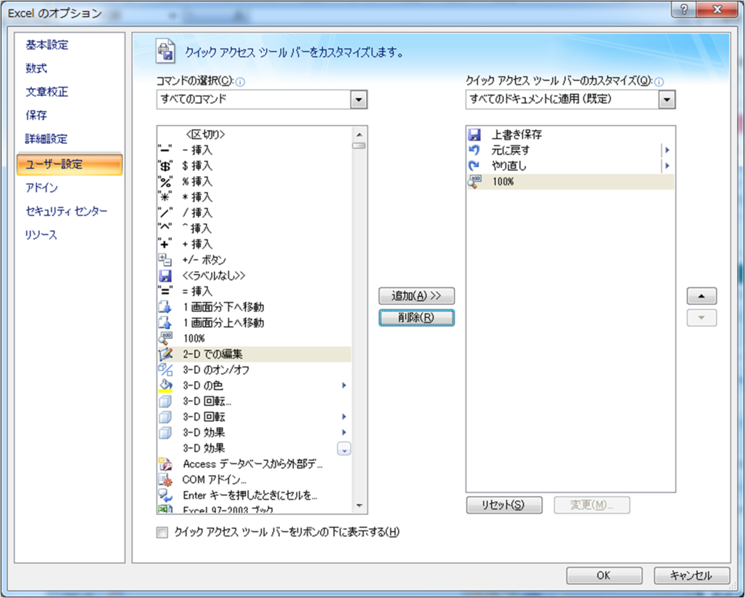Click the やり直し redo icon
Screen dimensions: 745x598
point(474,166)
